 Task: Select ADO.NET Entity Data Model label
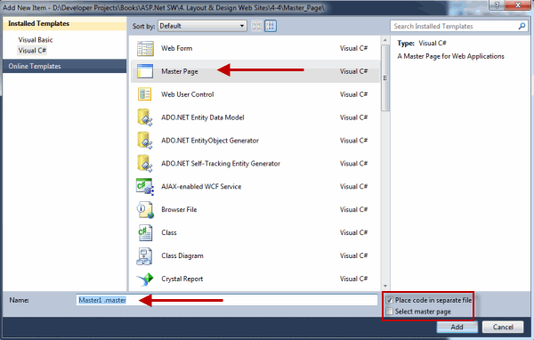click(203, 117)
